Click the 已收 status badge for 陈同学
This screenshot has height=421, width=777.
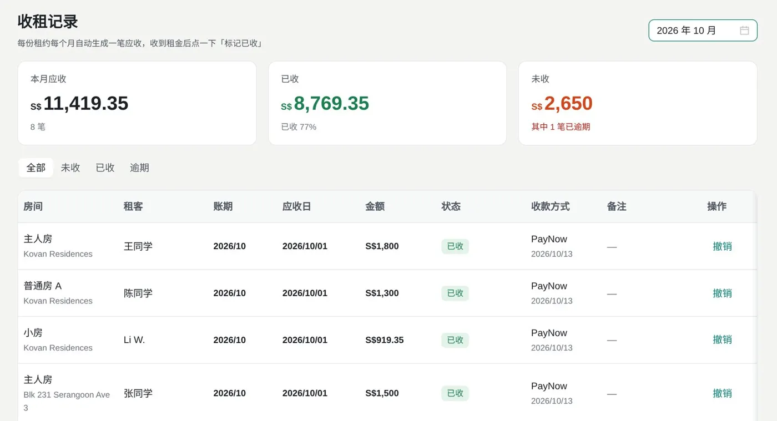coord(455,293)
